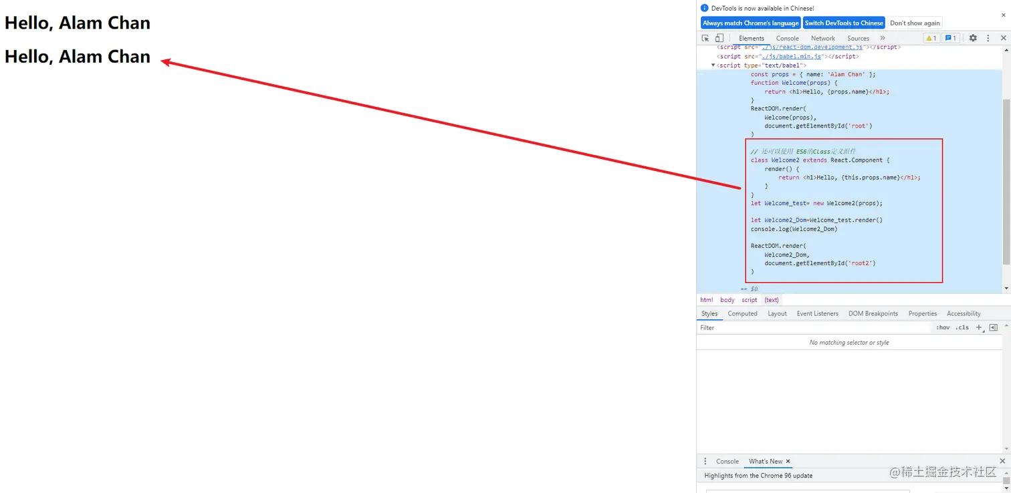Switch to the Computed sub-tab

click(x=743, y=313)
